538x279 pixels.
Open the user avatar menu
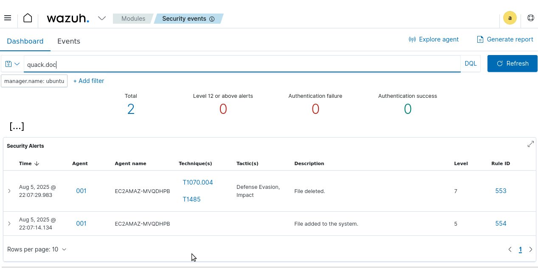[x=510, y=18]
